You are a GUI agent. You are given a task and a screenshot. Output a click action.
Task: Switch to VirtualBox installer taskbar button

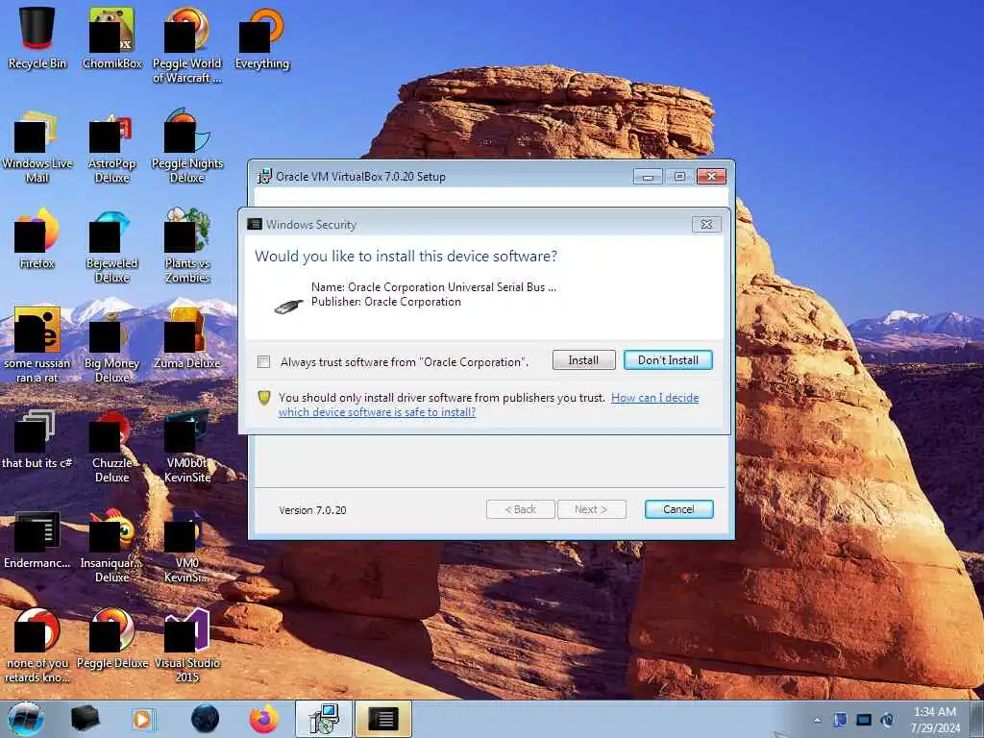click(x=325, y=719)
